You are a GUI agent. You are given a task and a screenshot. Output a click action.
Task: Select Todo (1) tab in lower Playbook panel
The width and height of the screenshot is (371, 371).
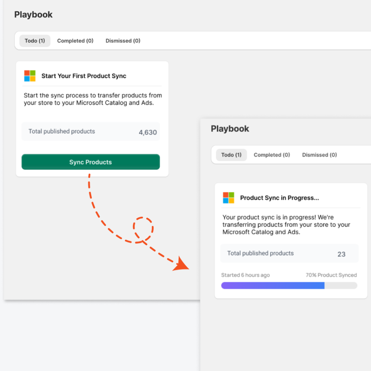tap(232, 155)
